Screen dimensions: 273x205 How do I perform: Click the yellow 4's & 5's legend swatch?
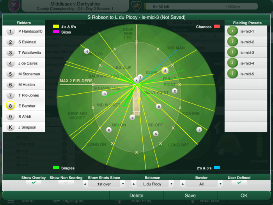(56, 26)
